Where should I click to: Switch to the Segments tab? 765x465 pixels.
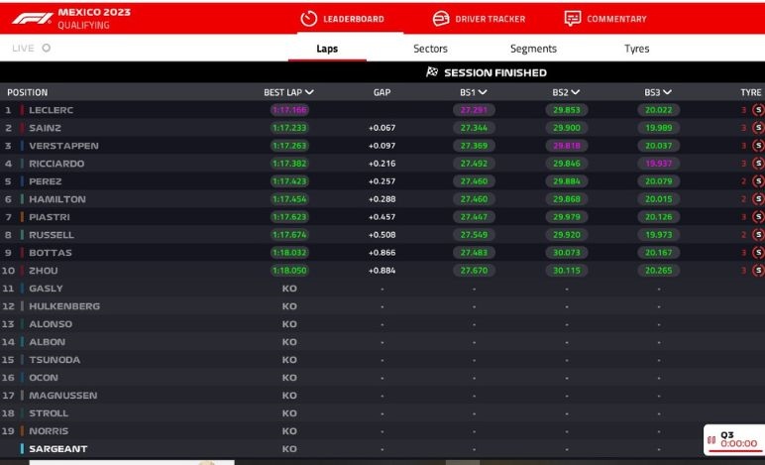(x=533, y=49)
